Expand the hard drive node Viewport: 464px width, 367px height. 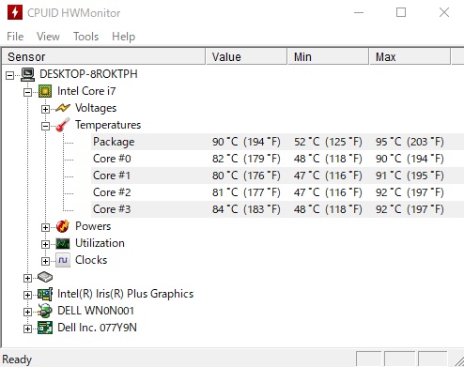28,278
